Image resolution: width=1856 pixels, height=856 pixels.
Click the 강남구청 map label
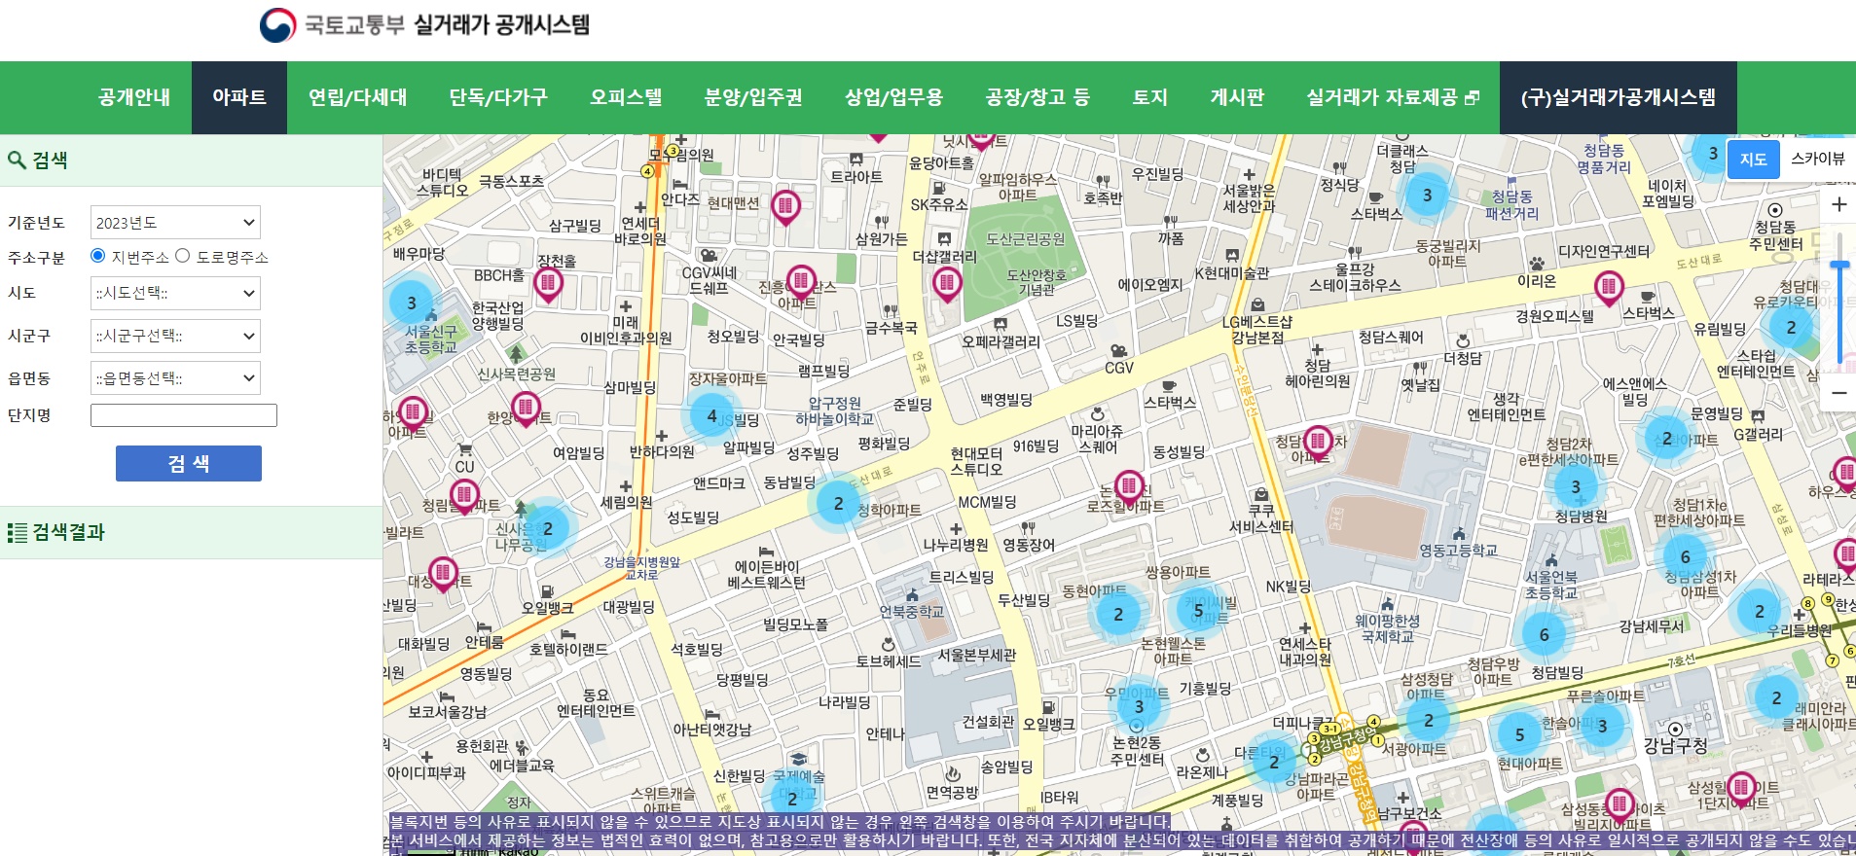coord(1675,745)
